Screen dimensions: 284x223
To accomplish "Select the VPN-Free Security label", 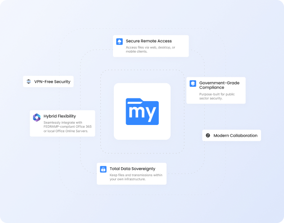I will point(52,82).
